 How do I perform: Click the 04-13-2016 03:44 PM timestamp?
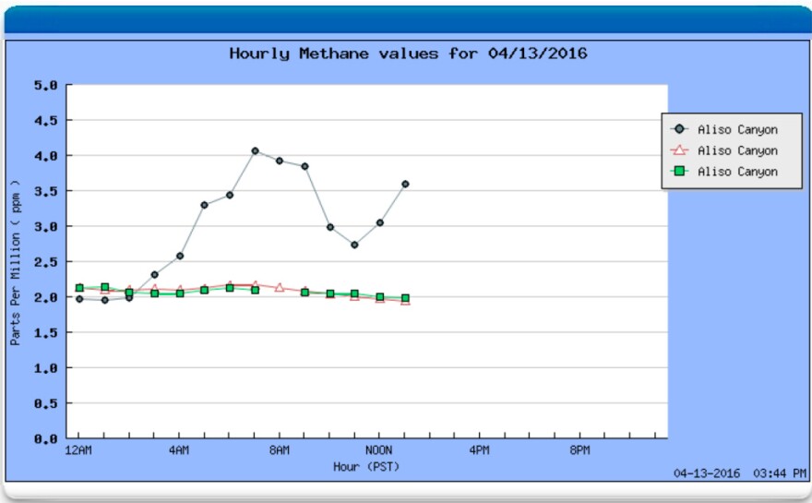(x=740, y=473)
